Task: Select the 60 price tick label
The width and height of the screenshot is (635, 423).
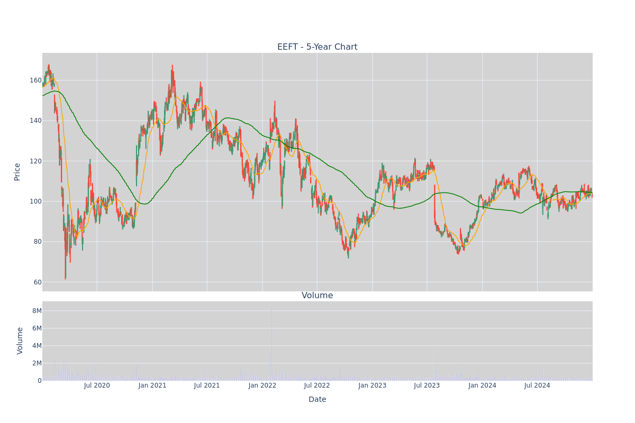Action: point(38,282)
